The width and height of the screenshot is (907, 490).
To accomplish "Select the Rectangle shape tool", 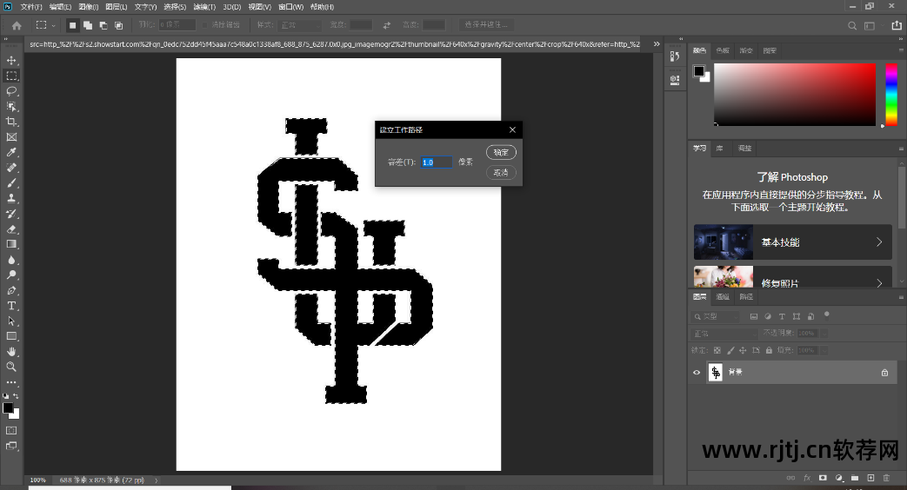I will click(11, 336).
